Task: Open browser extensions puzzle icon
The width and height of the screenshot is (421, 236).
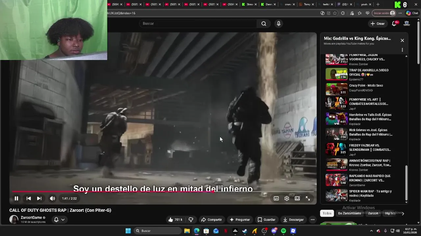Action: click(x=343, y=13)
